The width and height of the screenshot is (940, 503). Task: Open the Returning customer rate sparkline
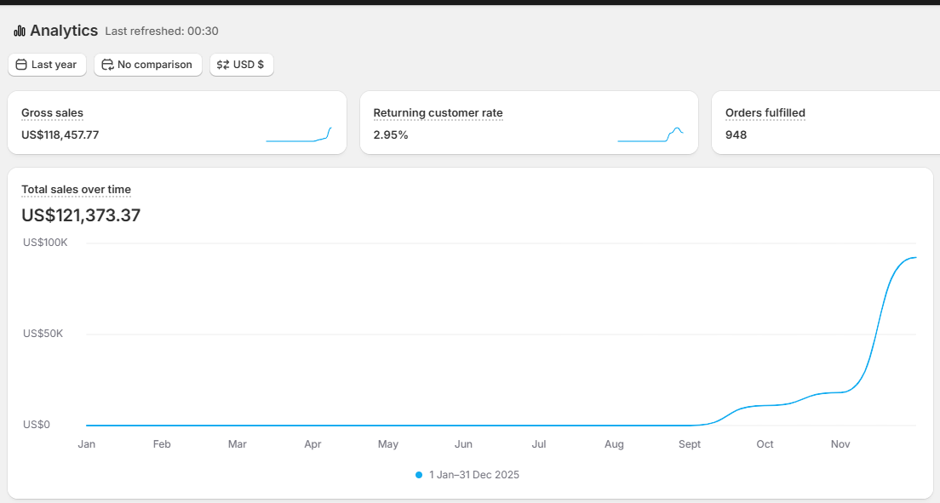(x=651, y=134)
